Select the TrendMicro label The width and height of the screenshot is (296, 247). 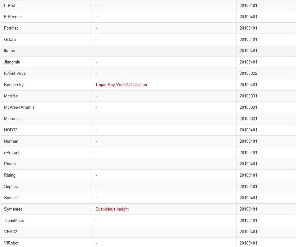click(x=14, y=220)
